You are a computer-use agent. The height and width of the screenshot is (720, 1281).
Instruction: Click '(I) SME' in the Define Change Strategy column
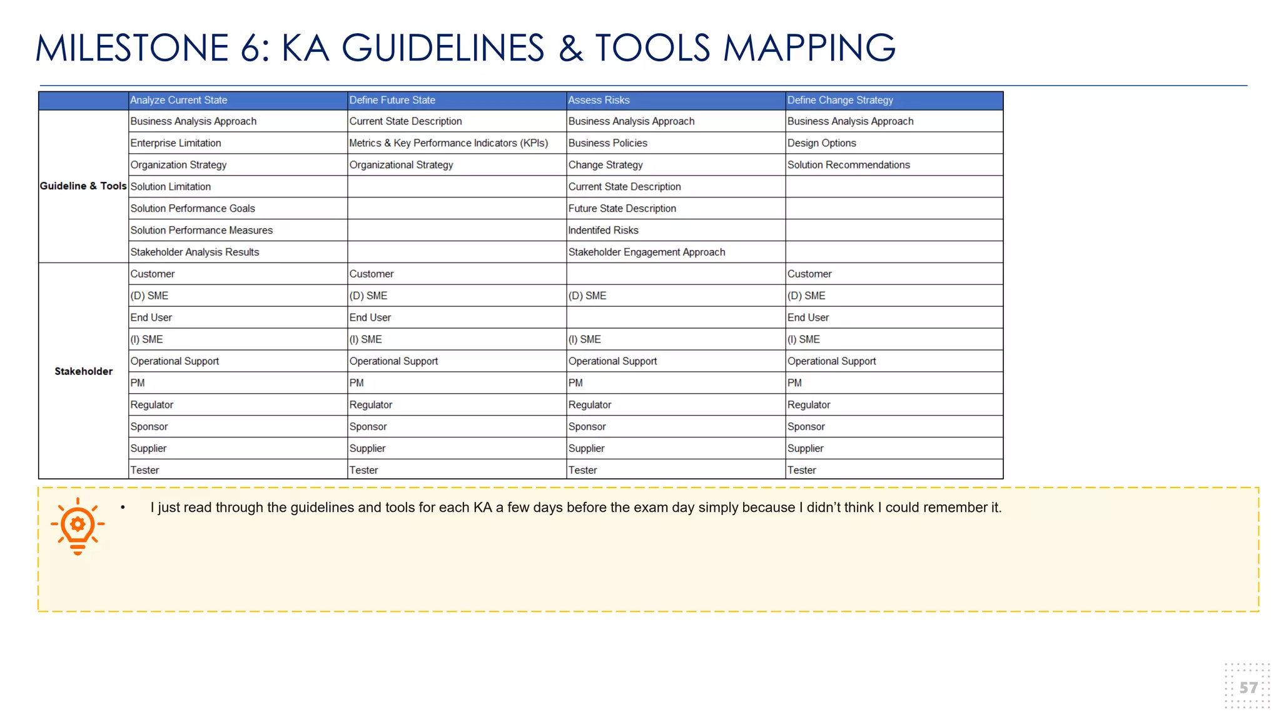tap(894, 339)
